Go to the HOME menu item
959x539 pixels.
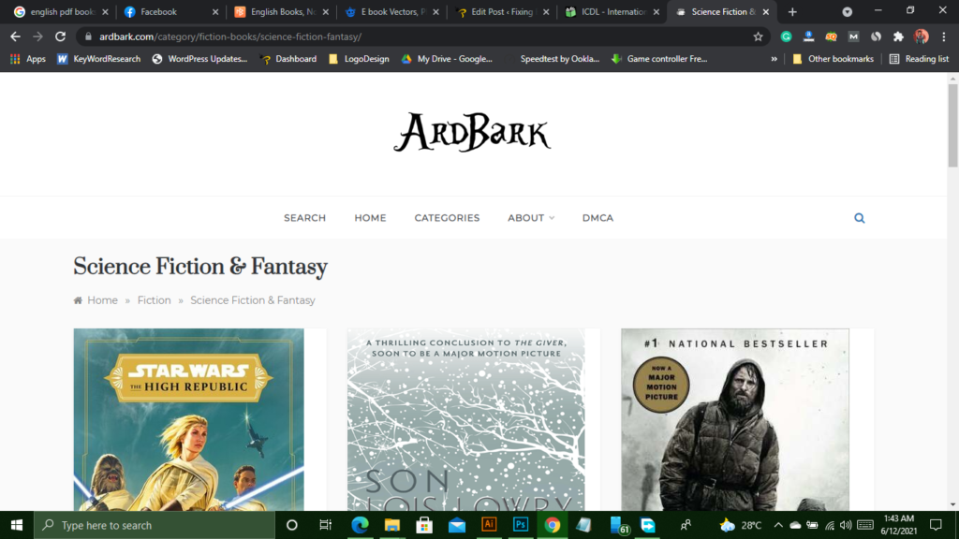[370, 218]
